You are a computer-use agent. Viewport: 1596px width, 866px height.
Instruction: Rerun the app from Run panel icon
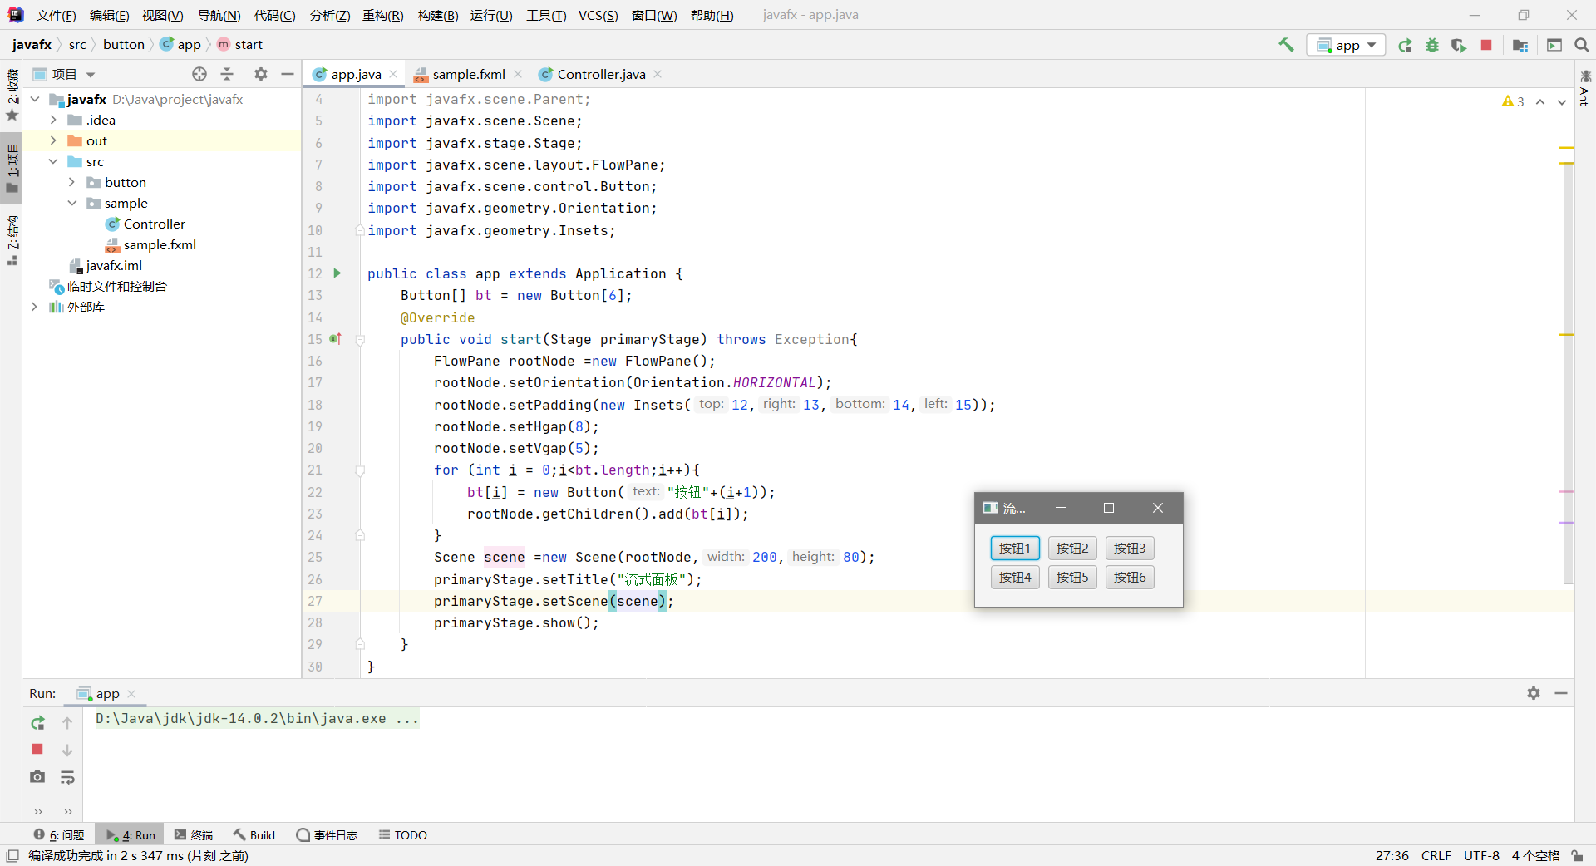(x=37, y=723)
